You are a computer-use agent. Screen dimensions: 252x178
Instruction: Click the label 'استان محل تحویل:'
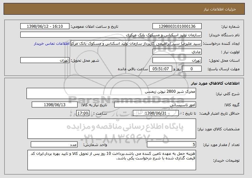point(224,60)
